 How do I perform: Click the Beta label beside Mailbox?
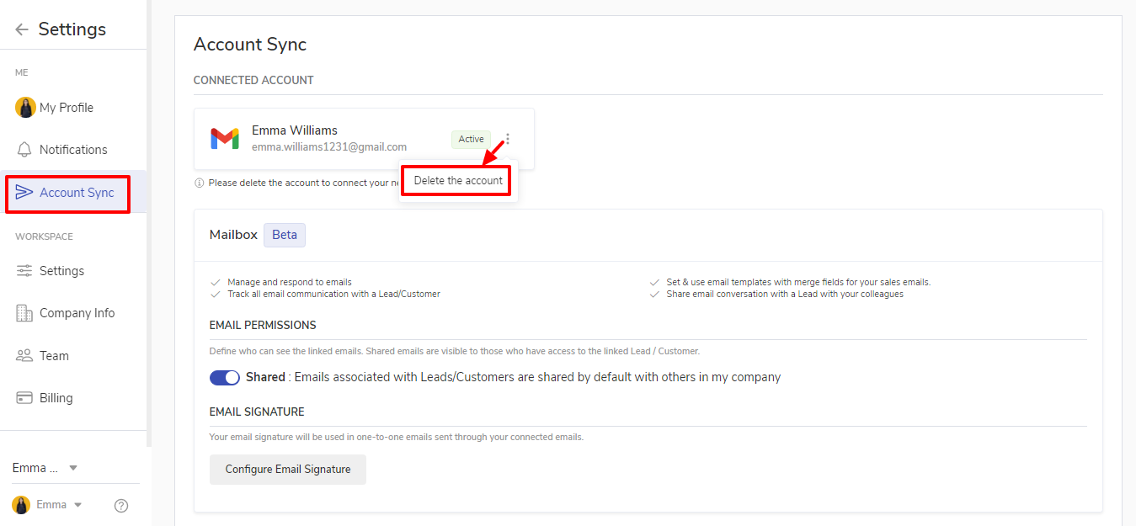pyautogui.click(x=285, y=235)
